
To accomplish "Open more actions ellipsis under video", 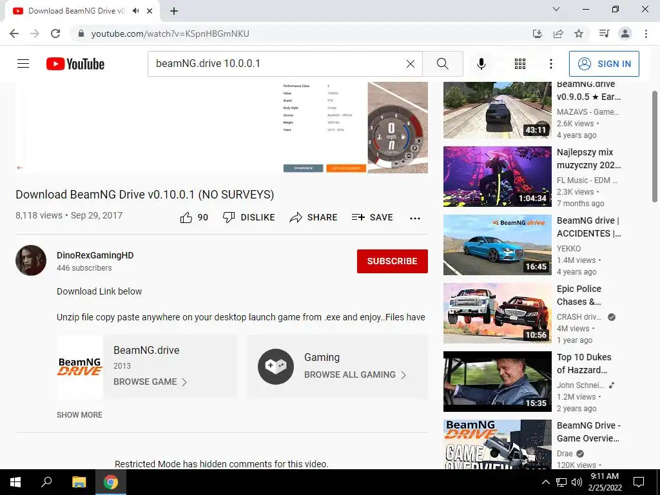I will click(415, 218).
